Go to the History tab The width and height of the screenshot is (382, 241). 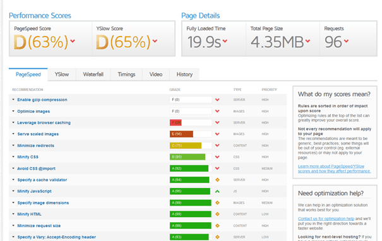[x=184, y=74]
